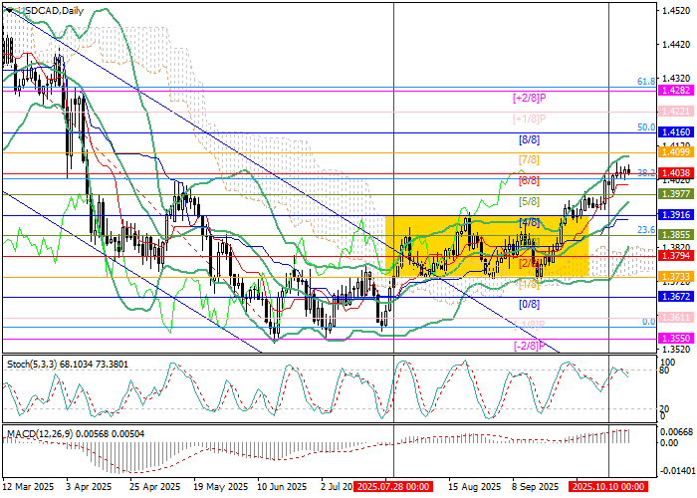Click the 50.0 Fibonacci level label
Viewport: 697px width, 498px height.
(645, 127)
